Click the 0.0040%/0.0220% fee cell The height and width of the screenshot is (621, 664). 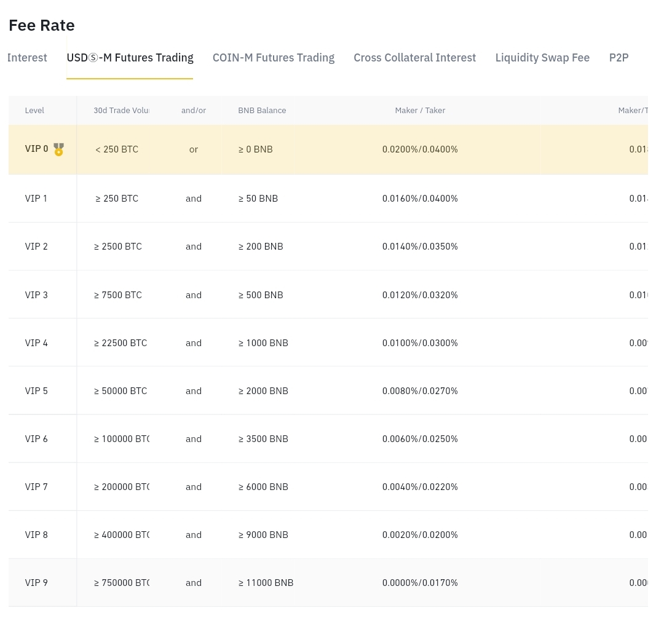tap(420, 487)
